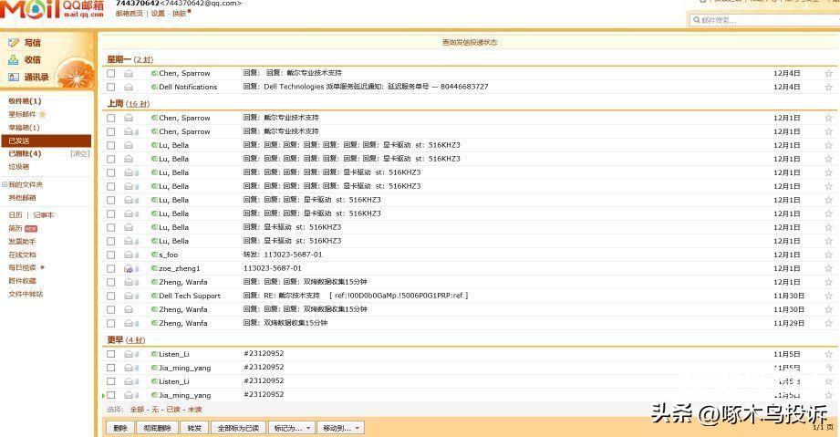
Task: Click the magnifier icon in the search box
Action: tap(697, 20)
